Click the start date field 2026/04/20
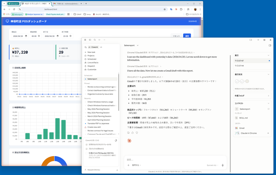Image resolution: width=276 pixels, height=175 pixels. tap(20, 36)
